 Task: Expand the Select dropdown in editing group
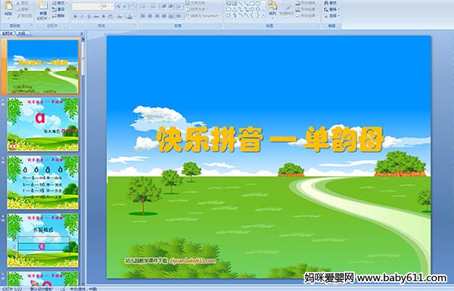[x=332, y=16]
